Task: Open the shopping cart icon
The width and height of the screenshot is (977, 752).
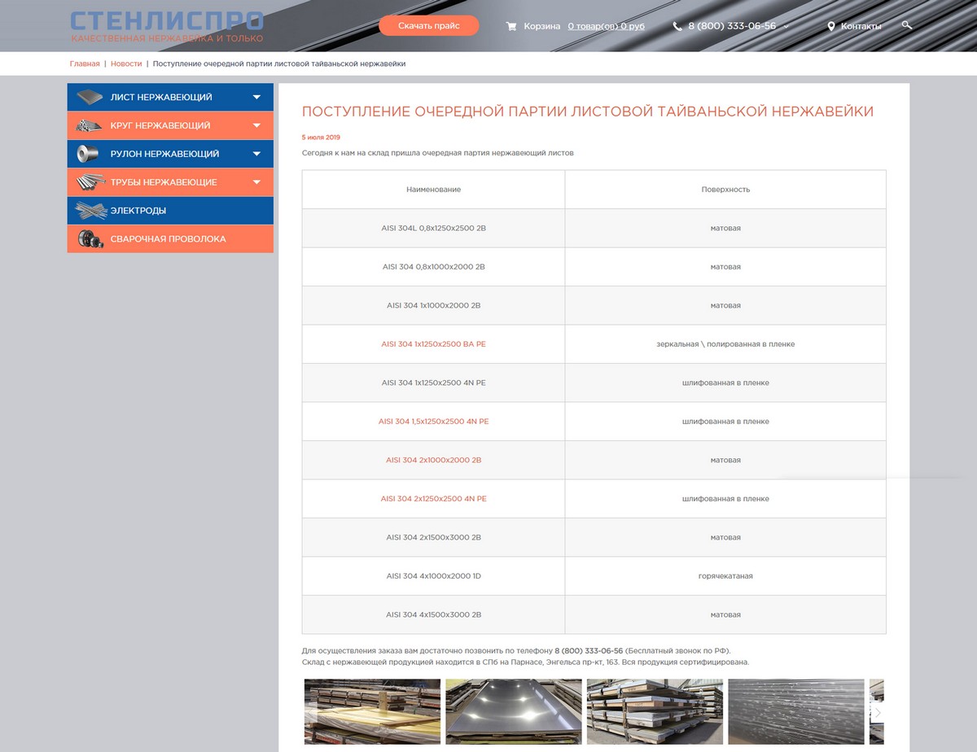Action: tap(511, 26)
